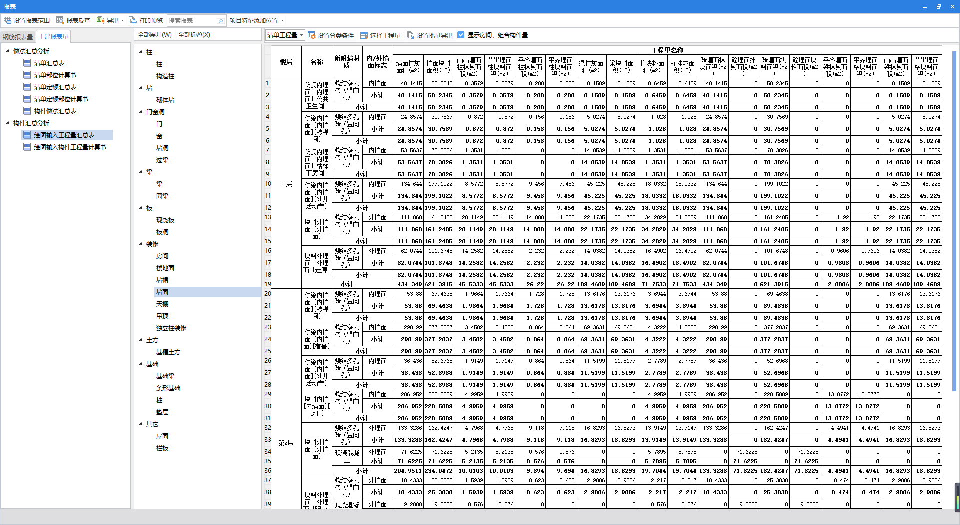The image size is (960, 525).
Task: Click the 设置分类条件 icon
Action: tap(311, 35)
